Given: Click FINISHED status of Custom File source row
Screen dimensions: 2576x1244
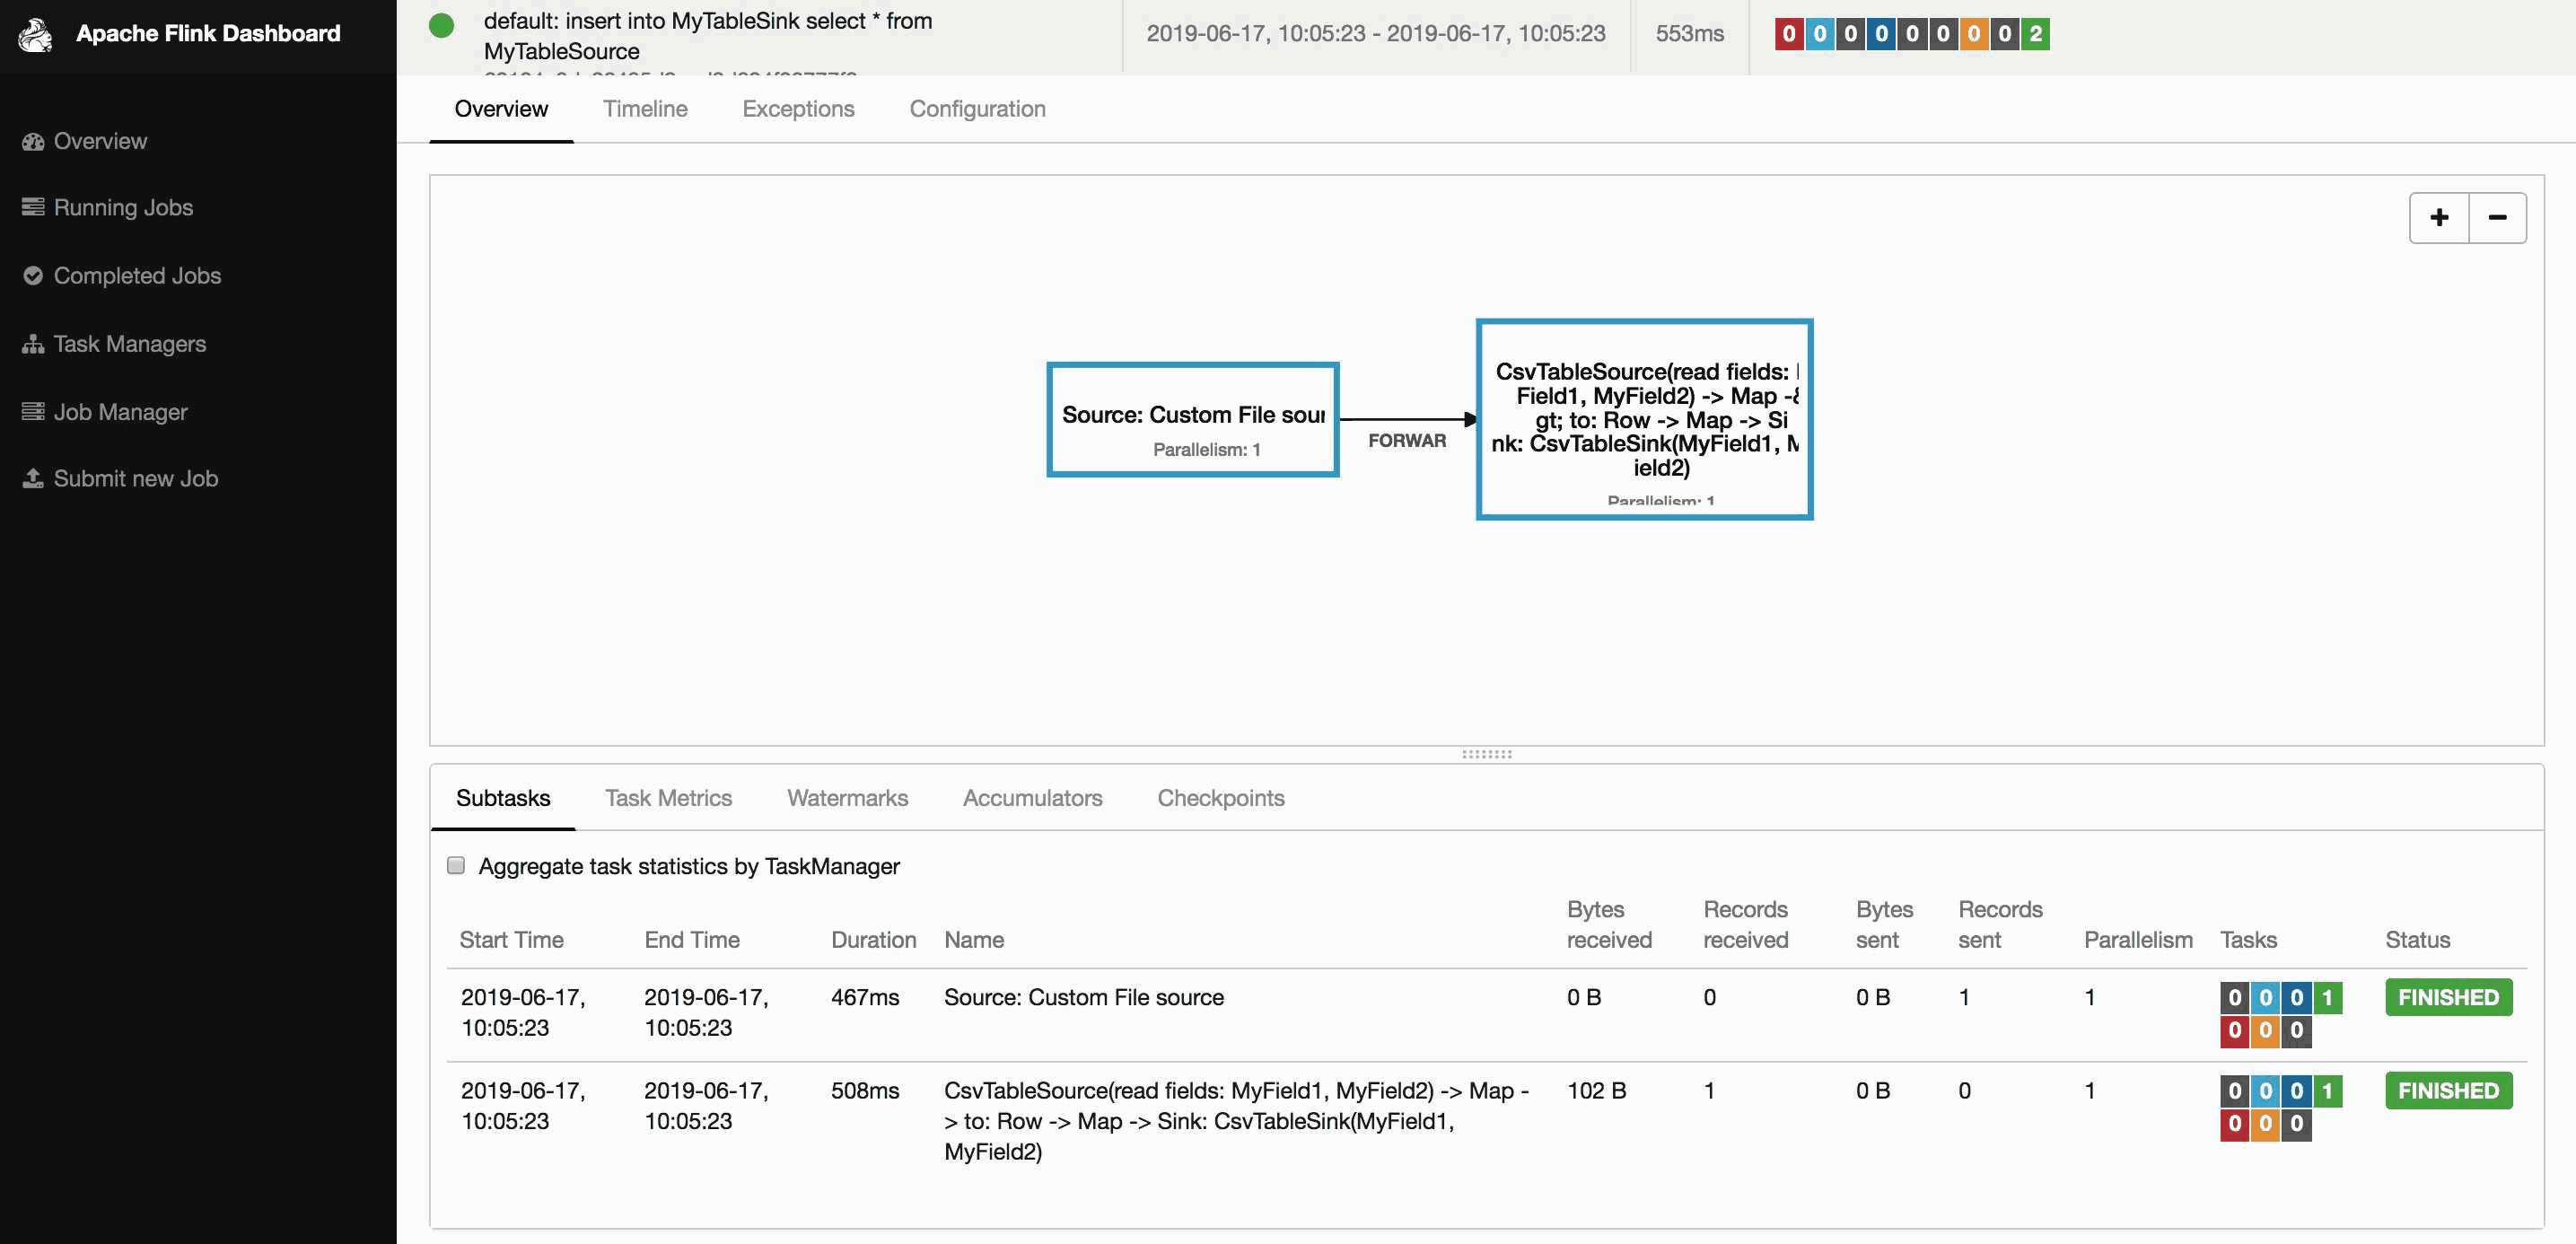Looking at the screenshot, I should pos(2448,997).
